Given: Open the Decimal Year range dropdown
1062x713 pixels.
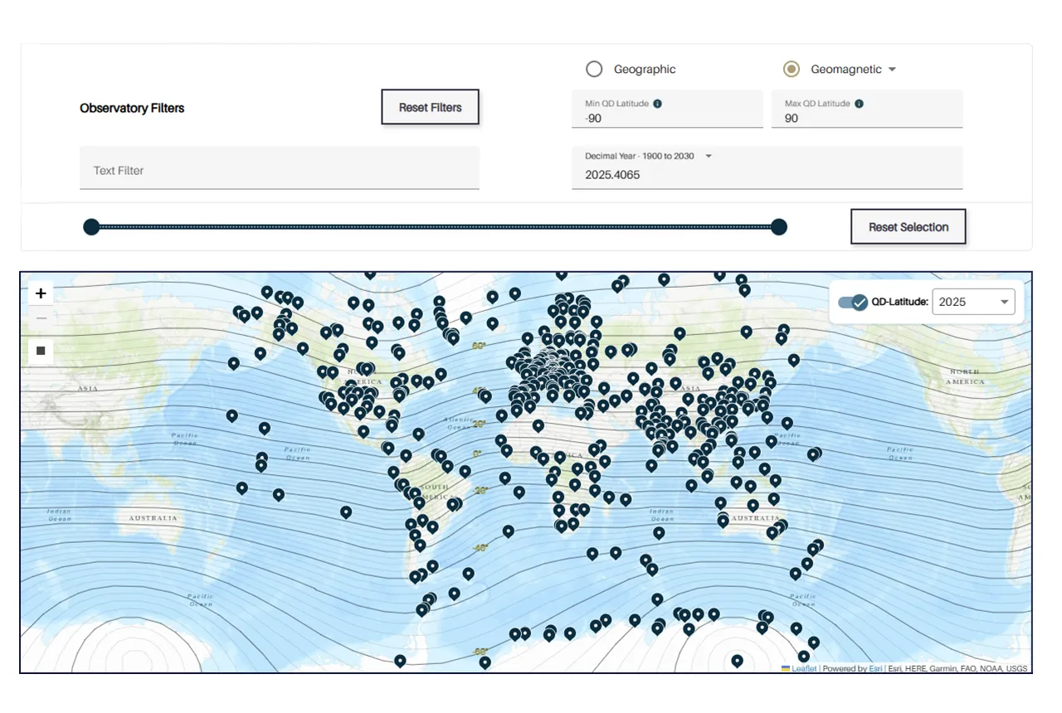Looking at the screenshot, I should (x=709, y=156).
